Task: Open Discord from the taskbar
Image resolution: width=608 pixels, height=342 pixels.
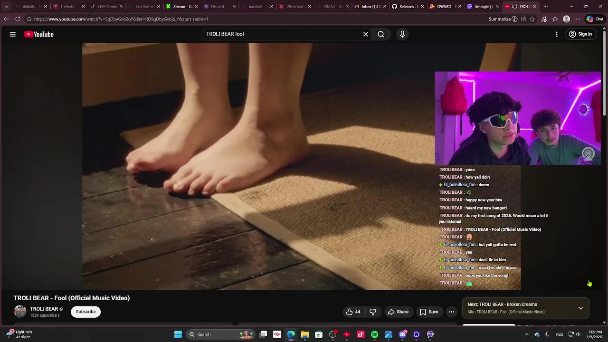Action: coord(402,334)
